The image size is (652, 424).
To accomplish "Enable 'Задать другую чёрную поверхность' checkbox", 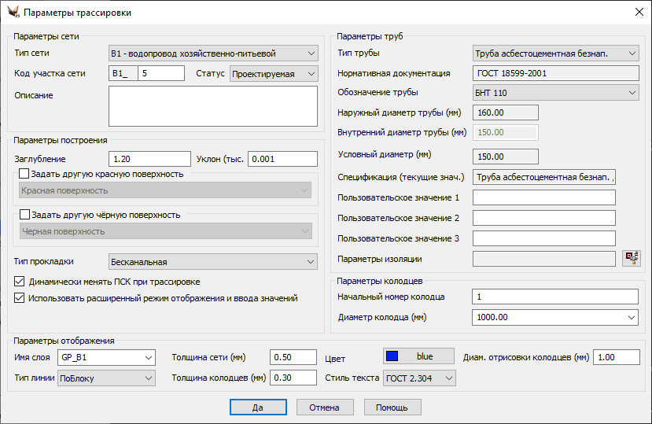I will [24, 215].
